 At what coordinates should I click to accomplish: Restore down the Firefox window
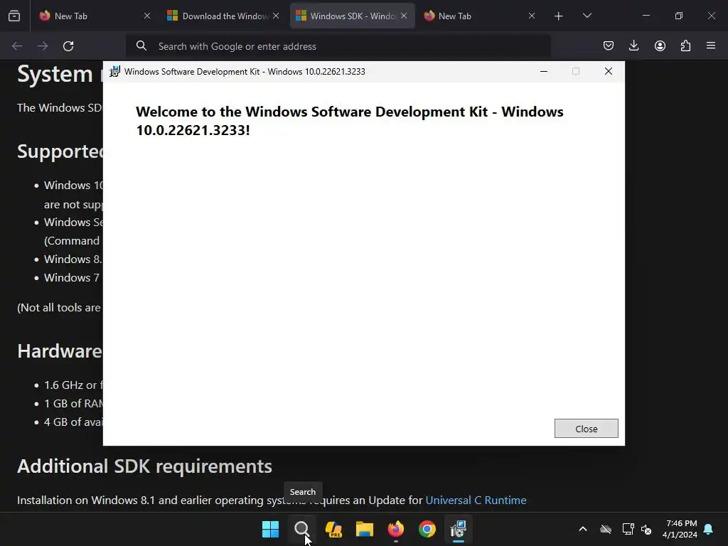point(678,16)
